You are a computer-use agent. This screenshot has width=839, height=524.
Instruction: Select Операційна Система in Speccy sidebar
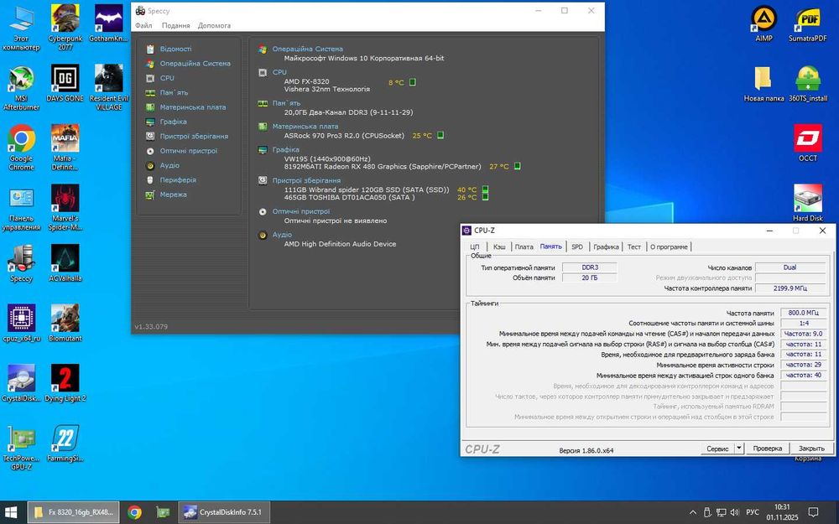click(195, 63)
